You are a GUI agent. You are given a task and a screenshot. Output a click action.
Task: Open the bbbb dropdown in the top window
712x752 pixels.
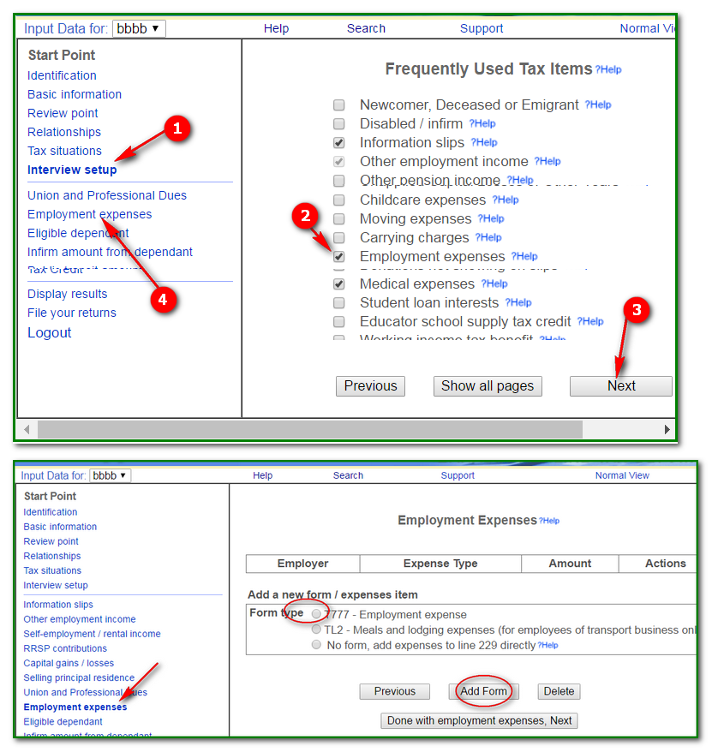[139, 28]
